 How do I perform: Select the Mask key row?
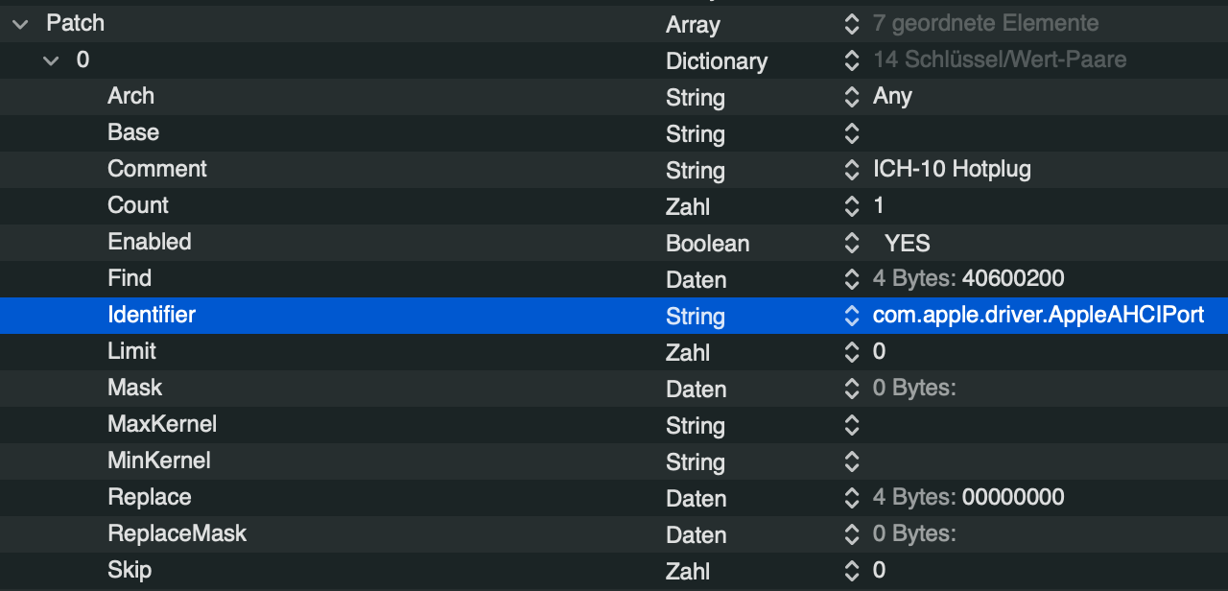tap(135, 388)
